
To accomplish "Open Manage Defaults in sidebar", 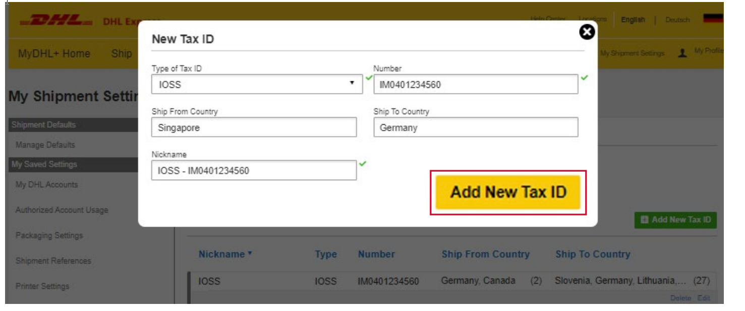I will point(45,145).
